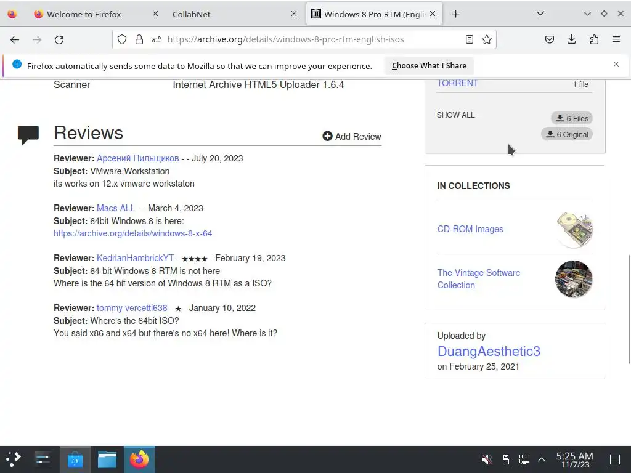Close the Welcome to Firefox tab
The image size is (631, 473).
point(155,14)
